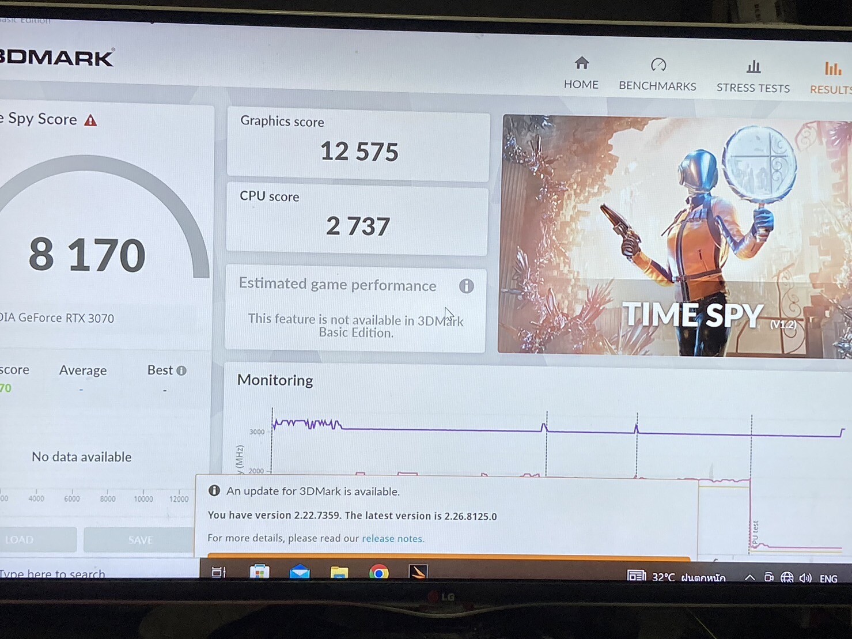This screenshot has width=852, height=639.
Task: Click the house icon above HOME
Action: (582, 63)
